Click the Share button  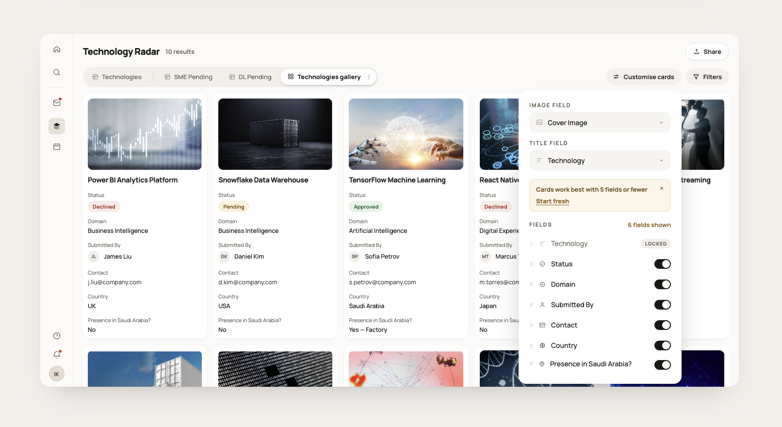[x=707, y=52]
